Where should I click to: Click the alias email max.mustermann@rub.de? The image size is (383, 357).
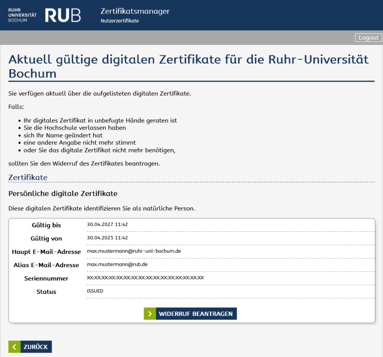coord(116,264)
